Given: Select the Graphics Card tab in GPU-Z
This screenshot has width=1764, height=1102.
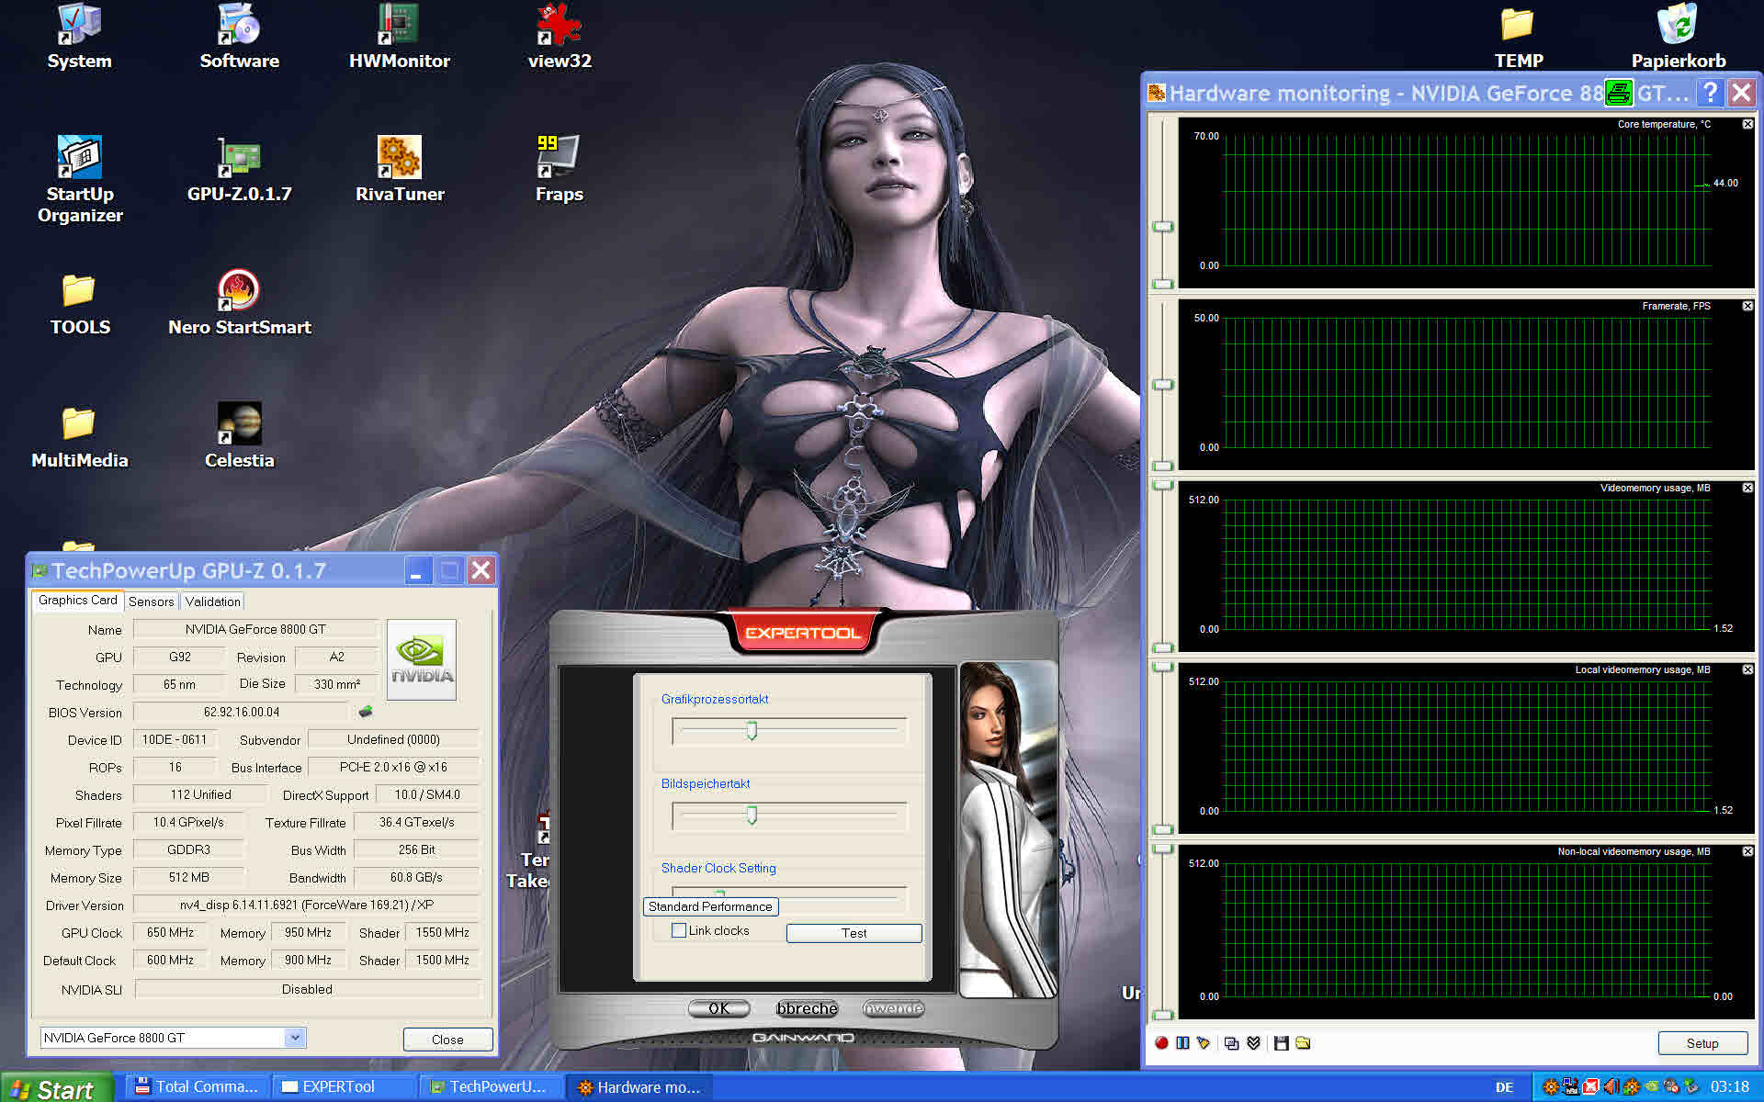Looking at the screenshot, I should 78,600.
